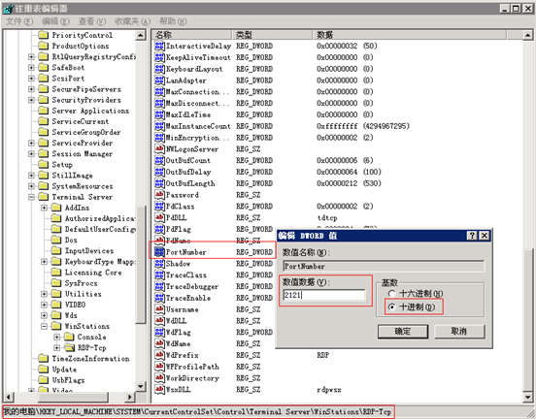Open the 收藏夹(A) menu
Viewport: 536px width, 419px height.
click(x=132, y=21)
